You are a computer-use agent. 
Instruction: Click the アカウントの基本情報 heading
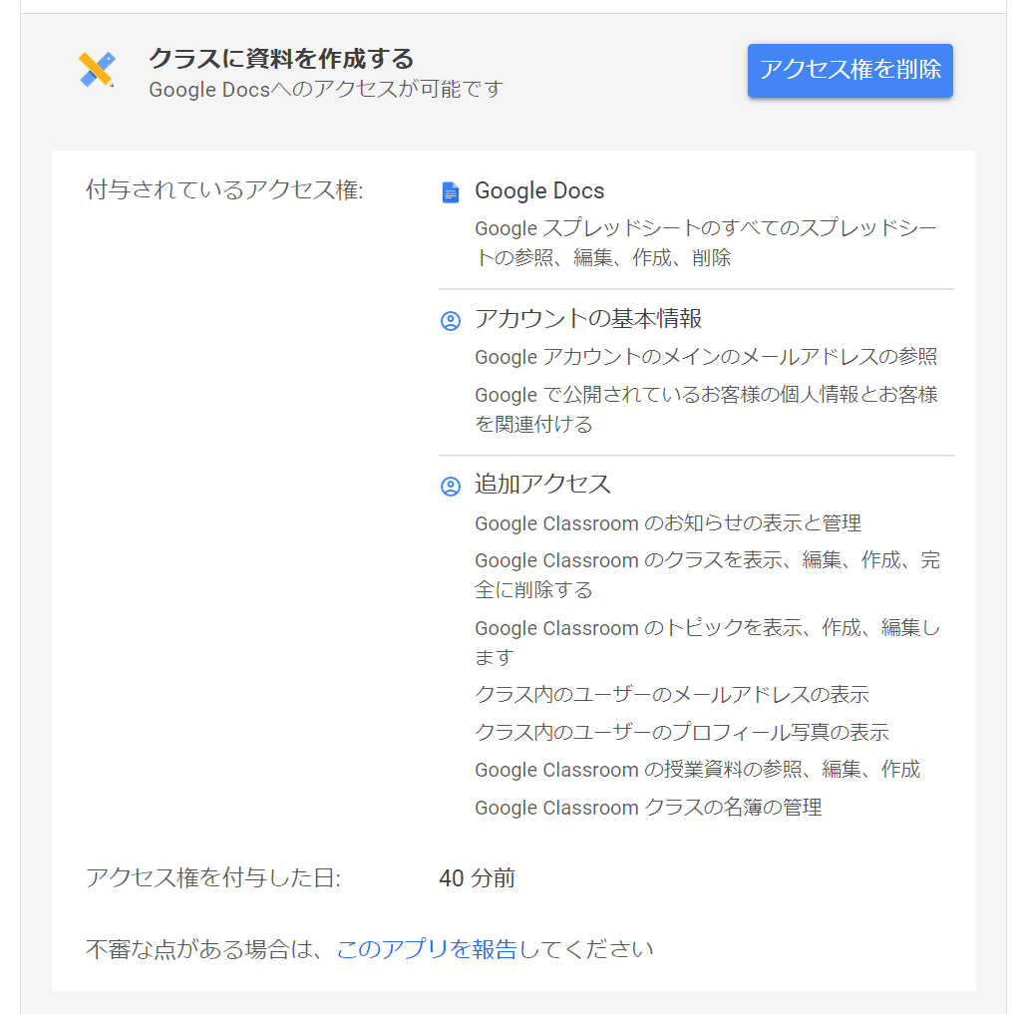point(587,318)
